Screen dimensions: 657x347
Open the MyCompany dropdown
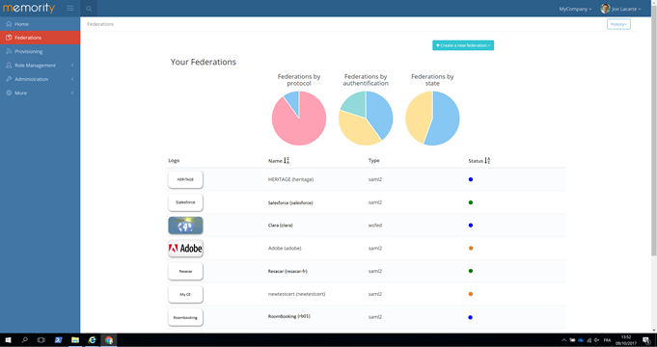tap(575, 9)
